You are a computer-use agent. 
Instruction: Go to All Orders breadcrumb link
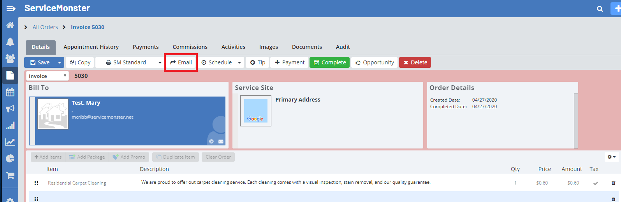pyautogui.click(x=45, y=27)
